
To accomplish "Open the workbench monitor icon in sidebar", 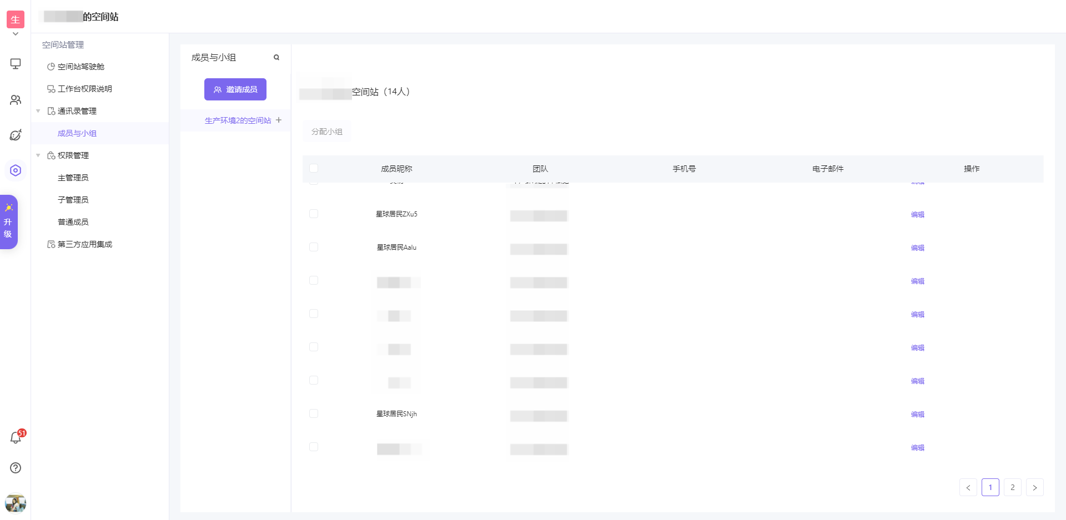I will (x=16, y=64).
